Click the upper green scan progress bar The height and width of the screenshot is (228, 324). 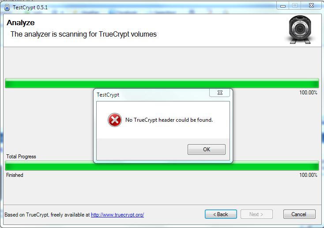[162, 83]
